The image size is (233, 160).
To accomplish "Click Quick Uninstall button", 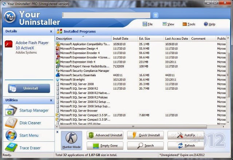I will 145,135.
